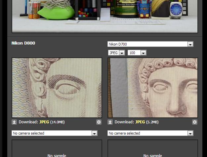Click the download icon under Nikon D700 sample
This screenshot has width=207, height=157.
click(x=110, y=122)
